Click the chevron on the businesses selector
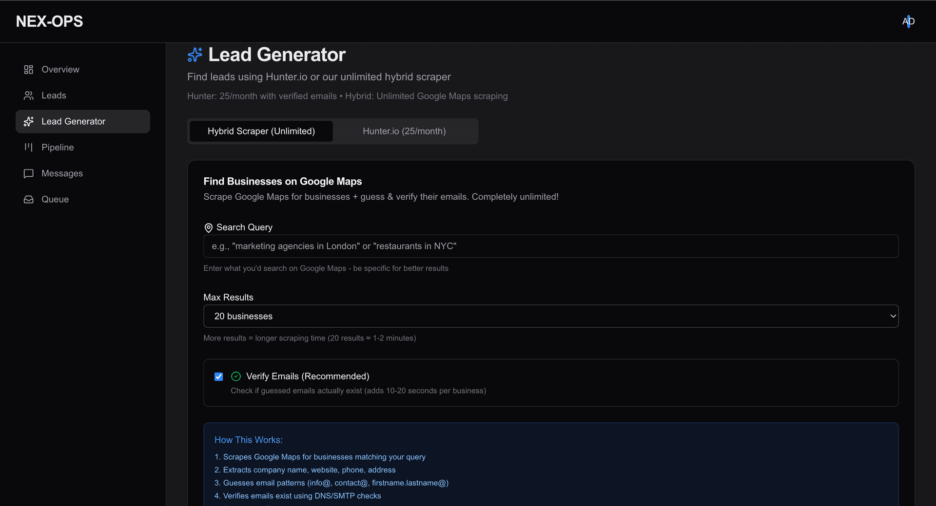 point(892,316)
